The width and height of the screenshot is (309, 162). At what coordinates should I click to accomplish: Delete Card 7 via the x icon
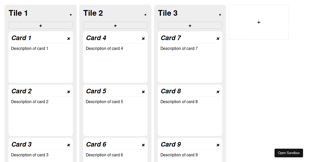pyautogui.click(x=218, y=38)
